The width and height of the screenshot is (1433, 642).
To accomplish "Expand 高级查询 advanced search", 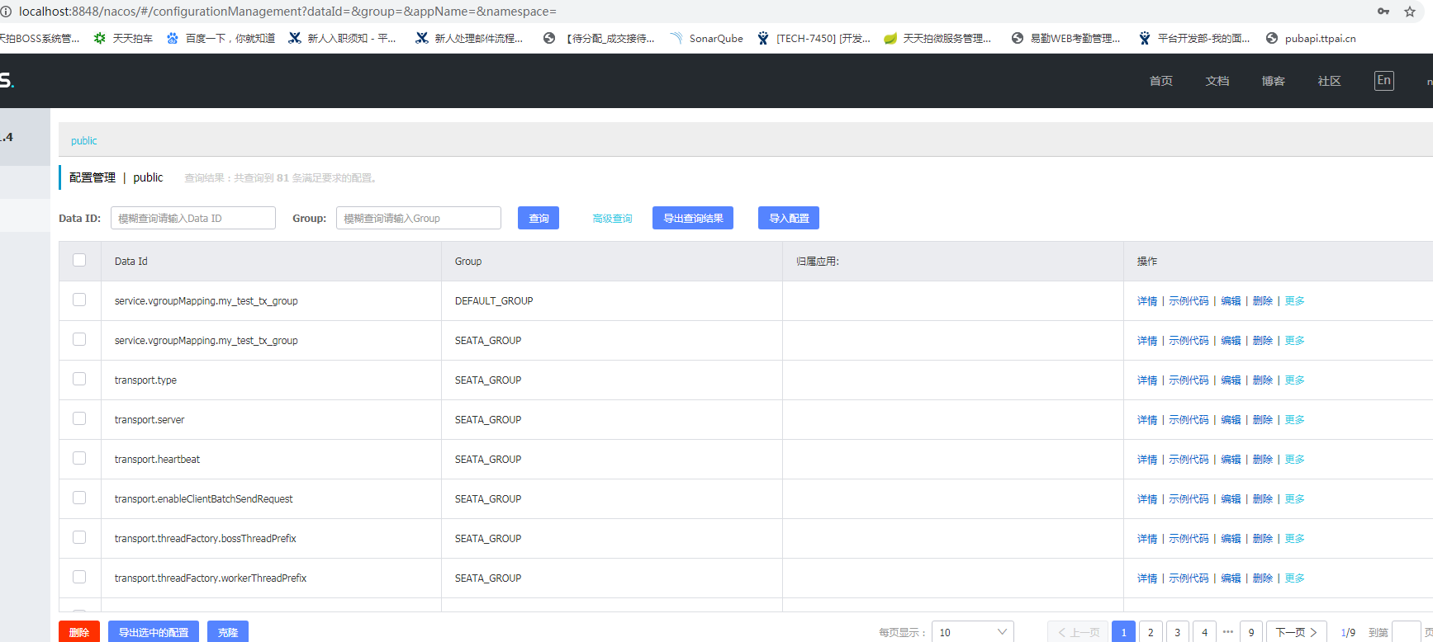I will point(612,219).
